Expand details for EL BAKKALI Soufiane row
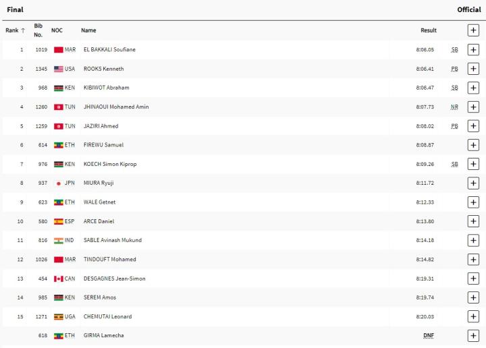This screenshot has height=348, width=486. pyautogui.click(x=473, y=49)
